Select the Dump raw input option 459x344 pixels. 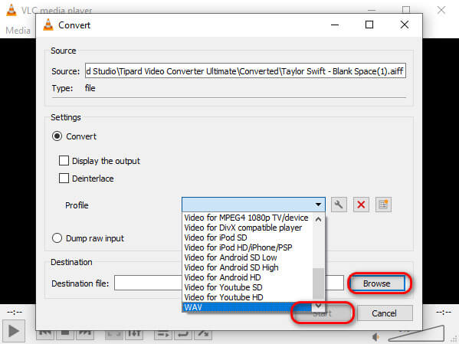coord(57,238)
